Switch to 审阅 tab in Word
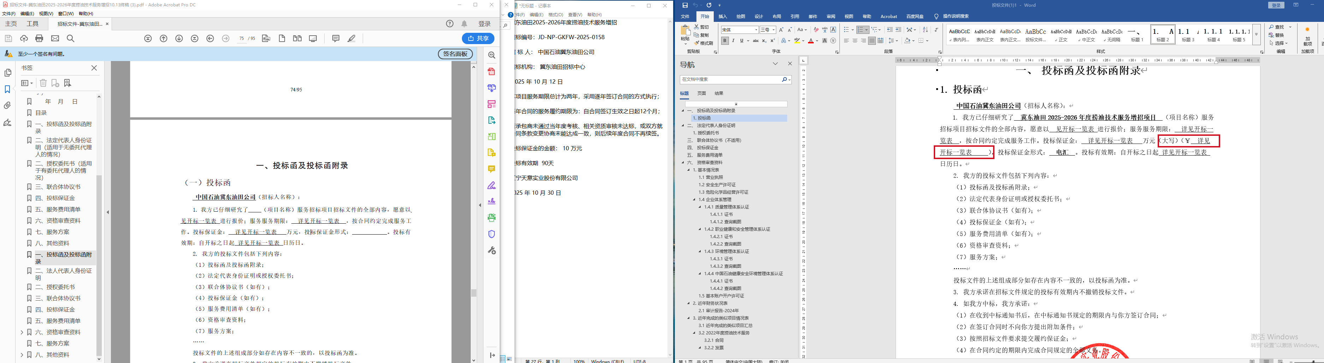The height and width of the screenshot is (363, 1324). tap(831, 17)
